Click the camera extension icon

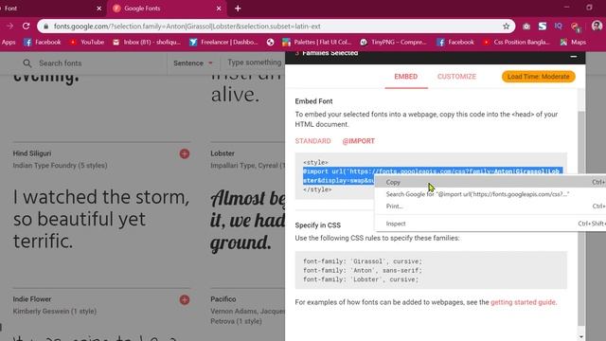[526, 27]
